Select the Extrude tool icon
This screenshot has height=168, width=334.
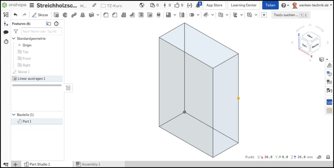coord(56,15)
